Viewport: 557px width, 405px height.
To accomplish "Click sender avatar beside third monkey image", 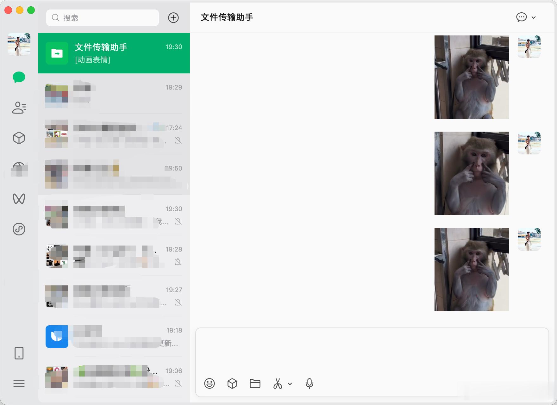I will click(x=529, y=239).
